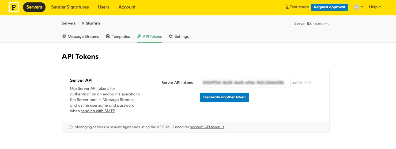Click the Server API token field
The width and height of the screenshot is (396, 149).
[245, 83]
